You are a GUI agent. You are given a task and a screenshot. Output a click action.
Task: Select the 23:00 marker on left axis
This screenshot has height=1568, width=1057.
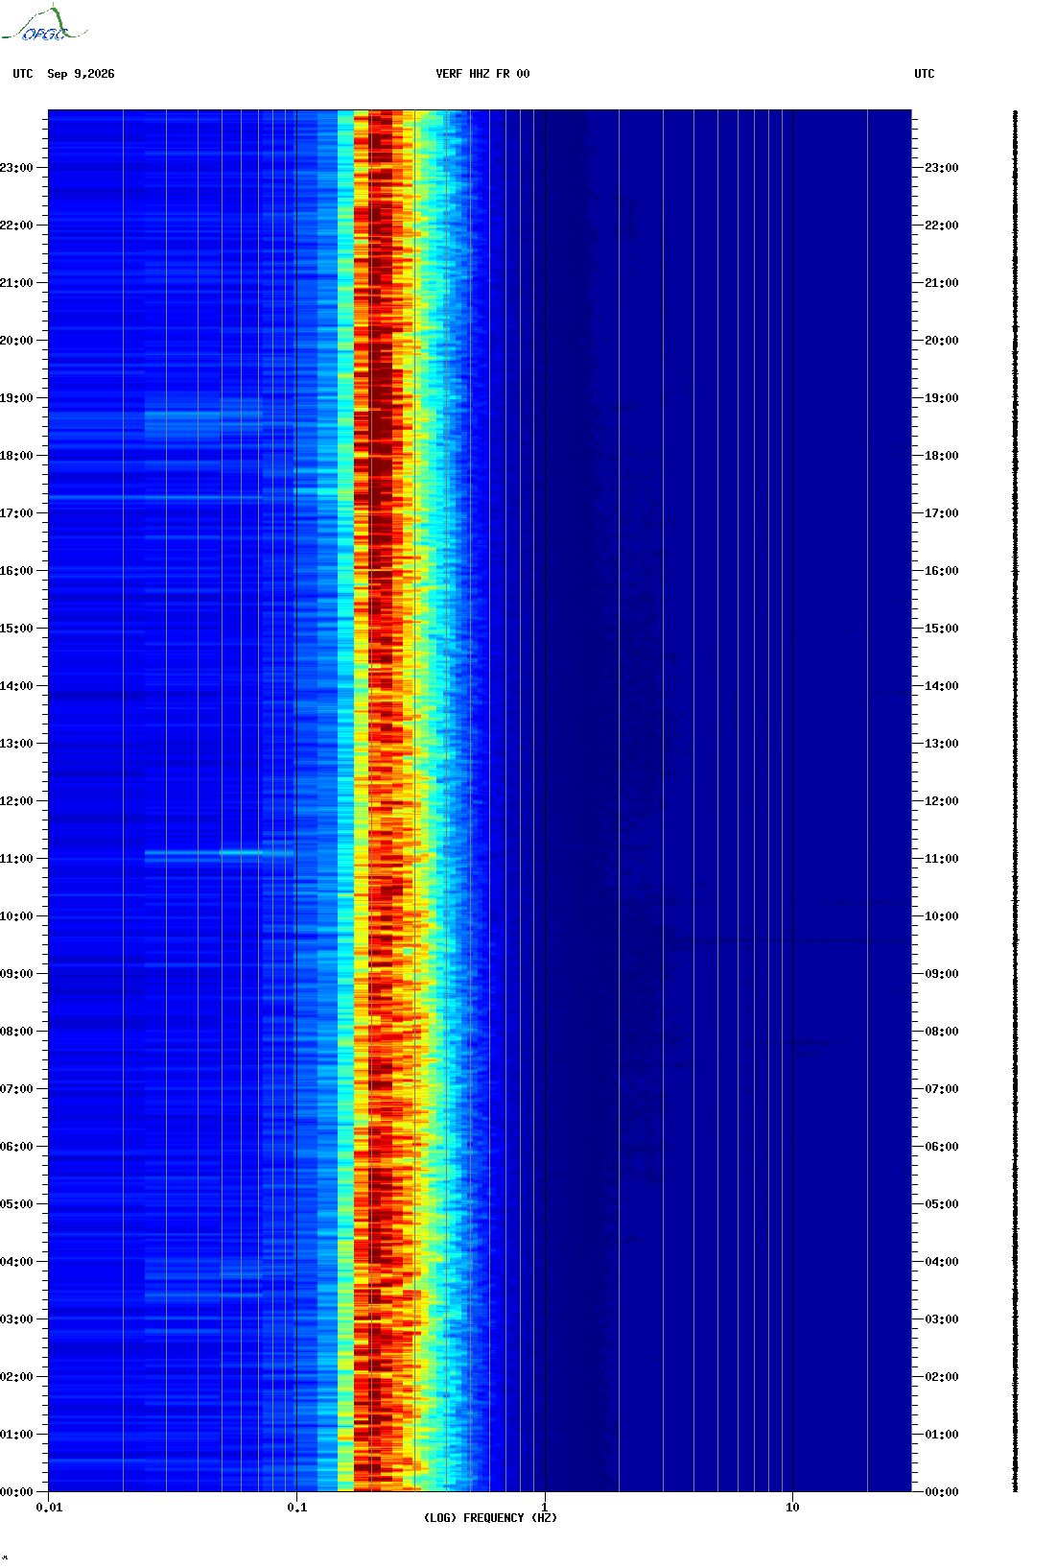[16, 168]
